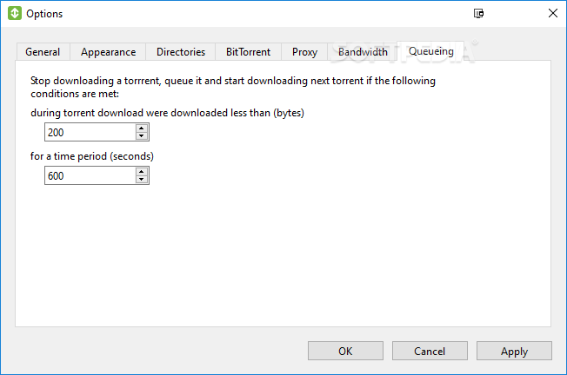Viewport: 567px width, 375px height.
Task: Open the Appearance tab
Action: [108, 52]
